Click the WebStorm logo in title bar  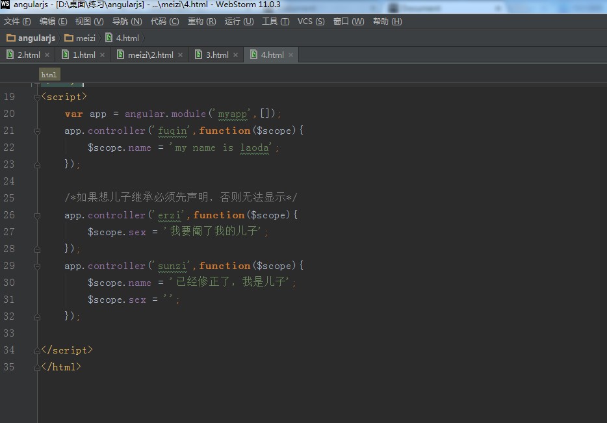pyautogui.click(x=5, y=5)
